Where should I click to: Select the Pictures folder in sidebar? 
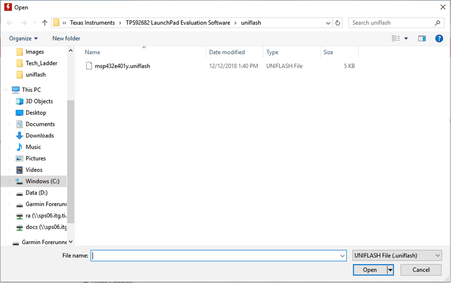[35, 158]
